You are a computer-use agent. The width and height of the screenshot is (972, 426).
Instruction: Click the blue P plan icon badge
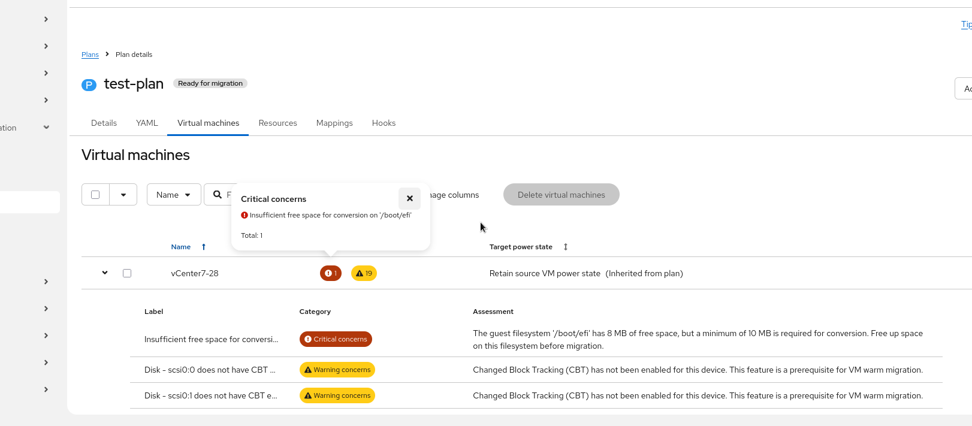click(x=89, y=84)
